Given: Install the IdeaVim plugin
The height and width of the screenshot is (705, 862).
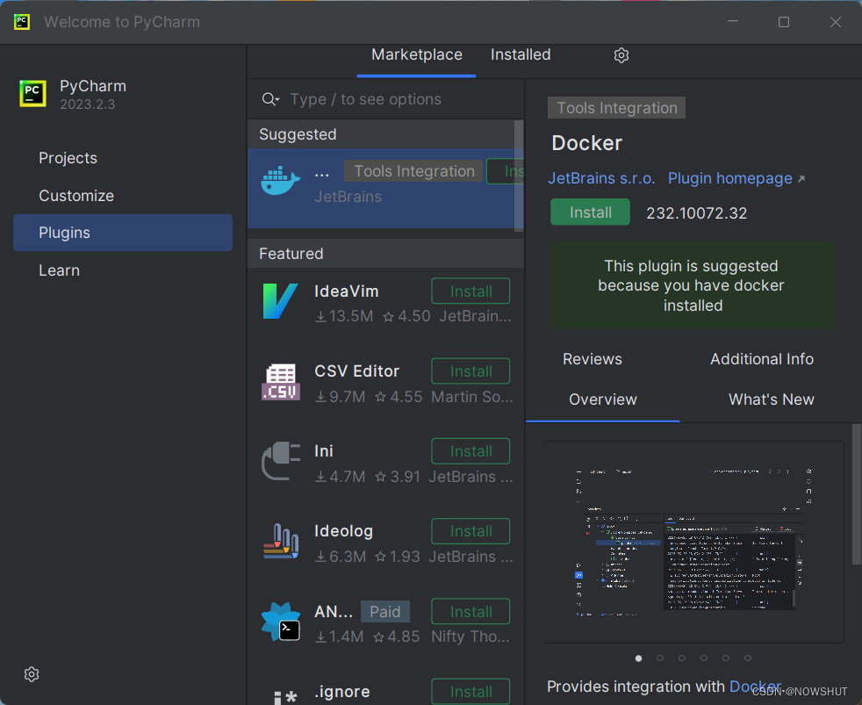Looking at the screenshot, I should click(471, 291).
